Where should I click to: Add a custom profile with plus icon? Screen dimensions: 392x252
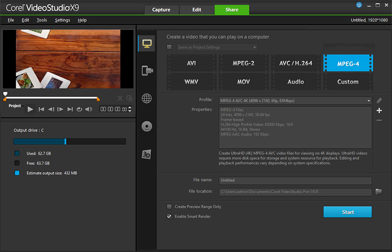tap(379, 110)
